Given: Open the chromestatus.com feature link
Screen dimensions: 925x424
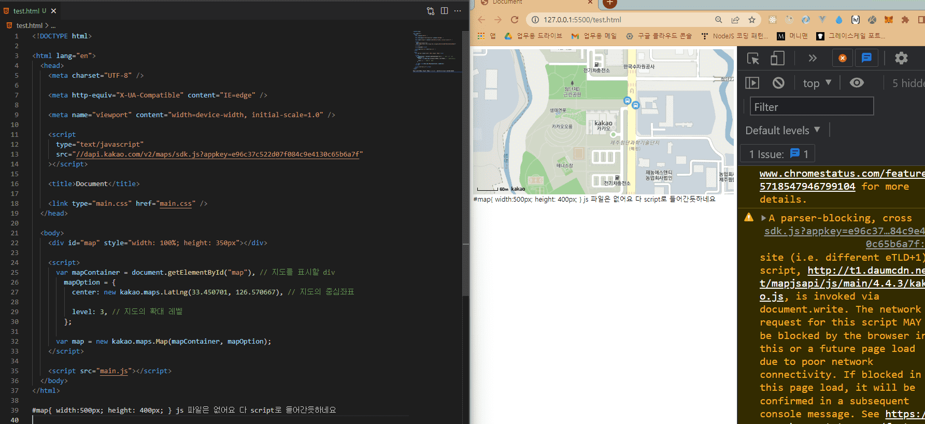Looking at the screenshot, I should coord(842,180).
